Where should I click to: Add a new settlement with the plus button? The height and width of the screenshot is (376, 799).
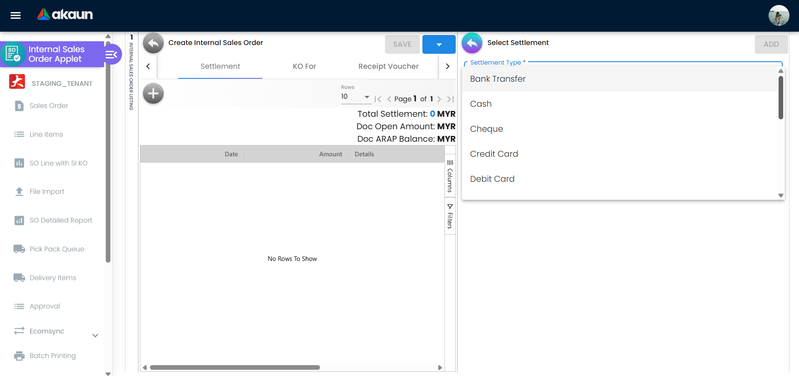click(x=153, y=94)
